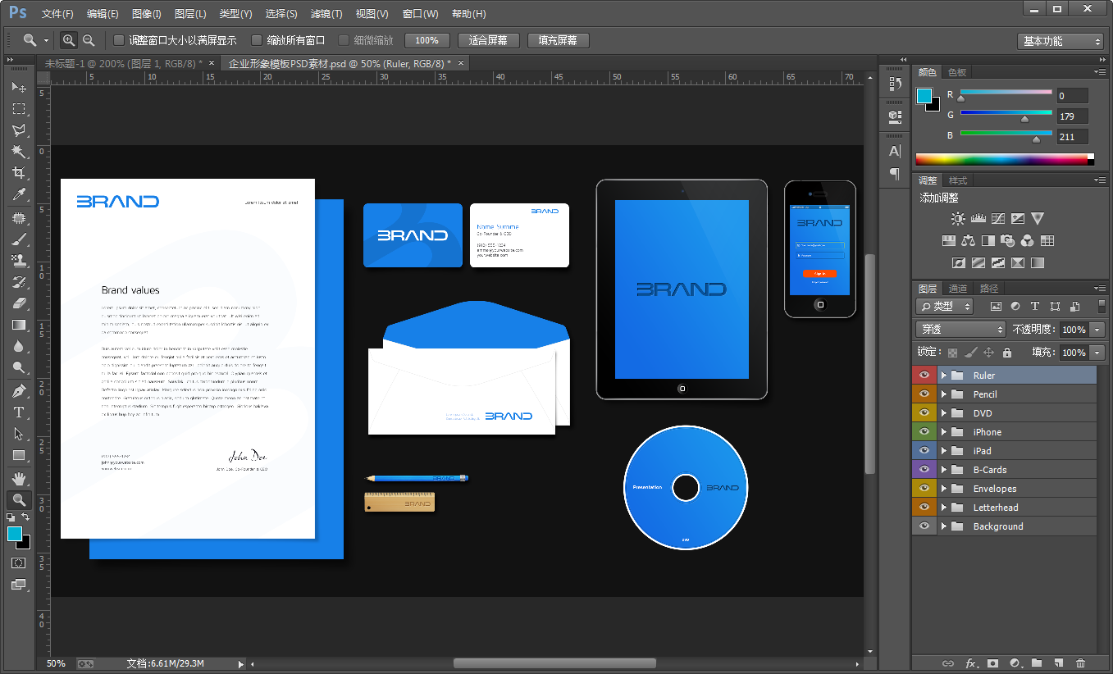The width and height of the screenshot is (1113, 674).
Task: Enable the 调整窗口大小以满屏显示 checkbox
Action: click(119, 40)
